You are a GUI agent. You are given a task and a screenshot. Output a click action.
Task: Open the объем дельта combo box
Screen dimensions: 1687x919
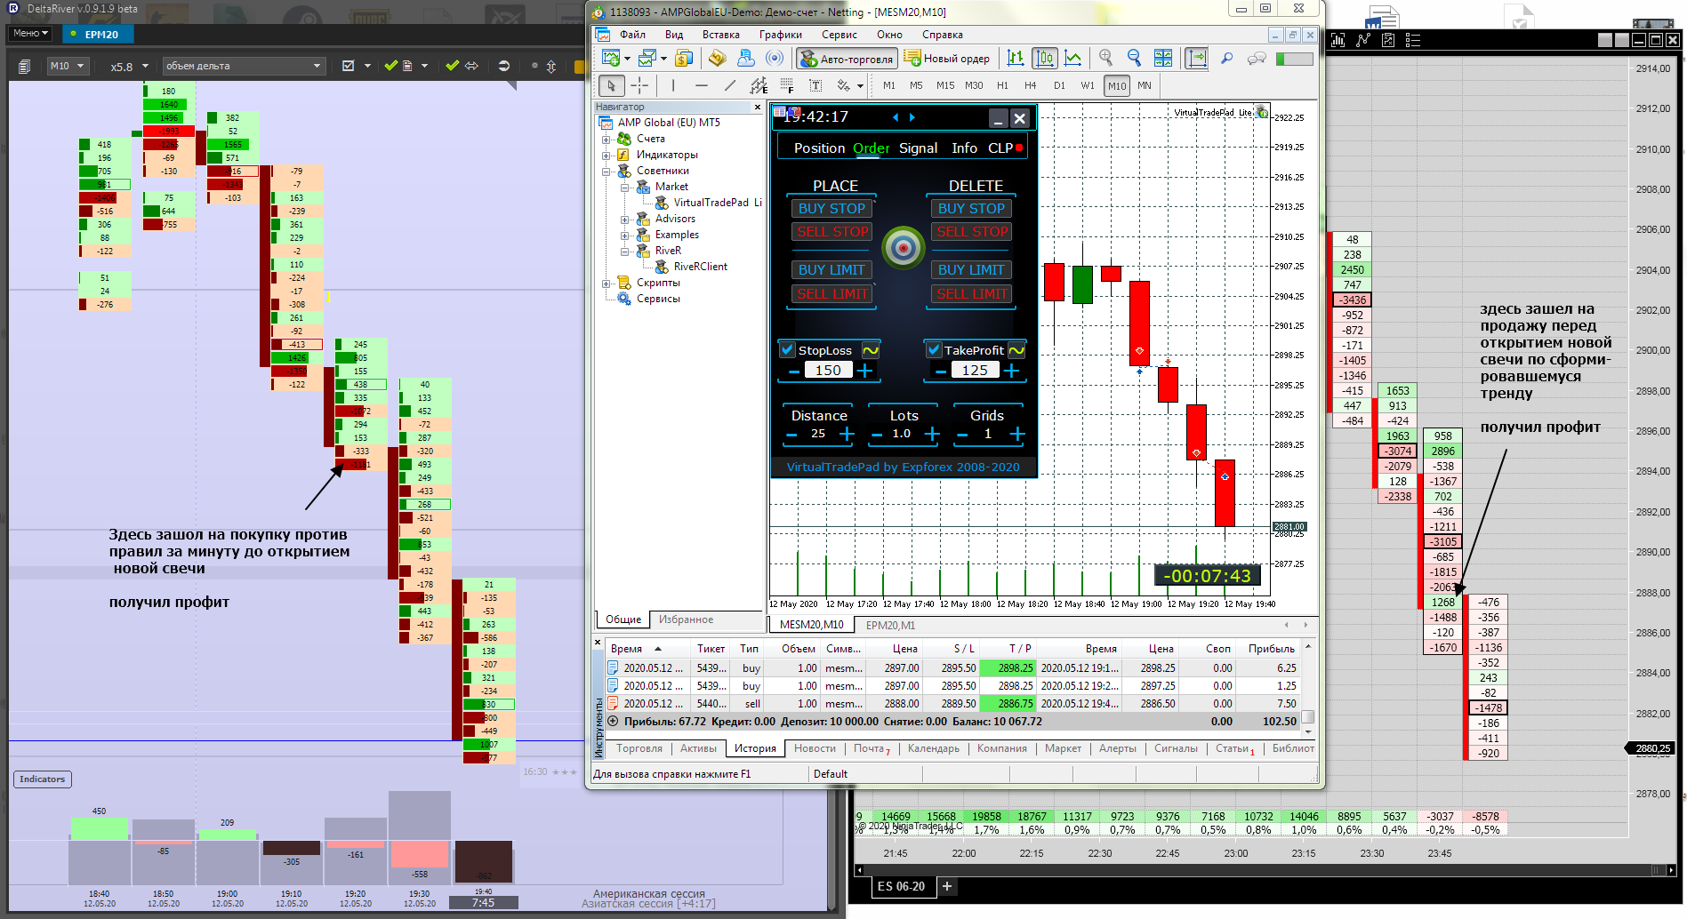coord(243,66)
